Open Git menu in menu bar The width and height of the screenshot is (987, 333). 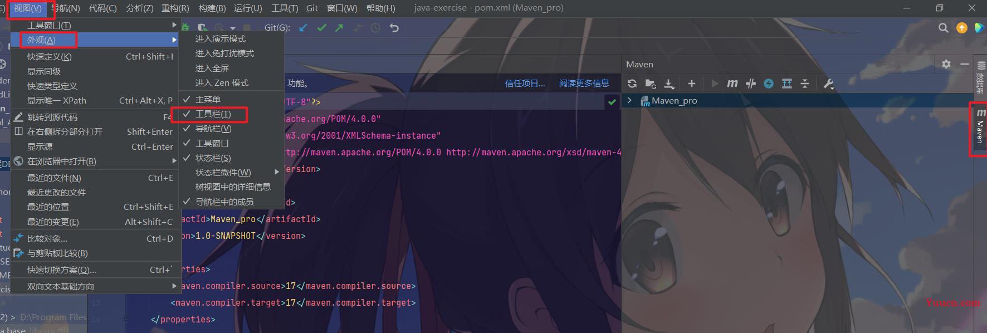point(312,8)
